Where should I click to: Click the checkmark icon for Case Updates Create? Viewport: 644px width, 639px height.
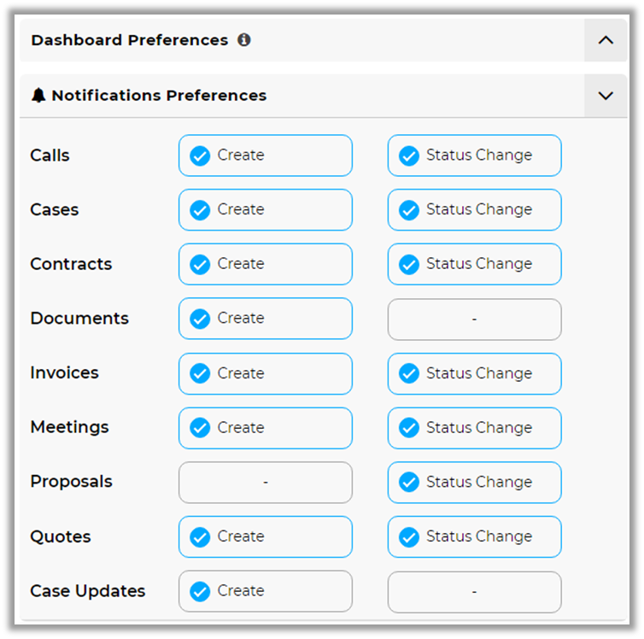coord(200,591)
